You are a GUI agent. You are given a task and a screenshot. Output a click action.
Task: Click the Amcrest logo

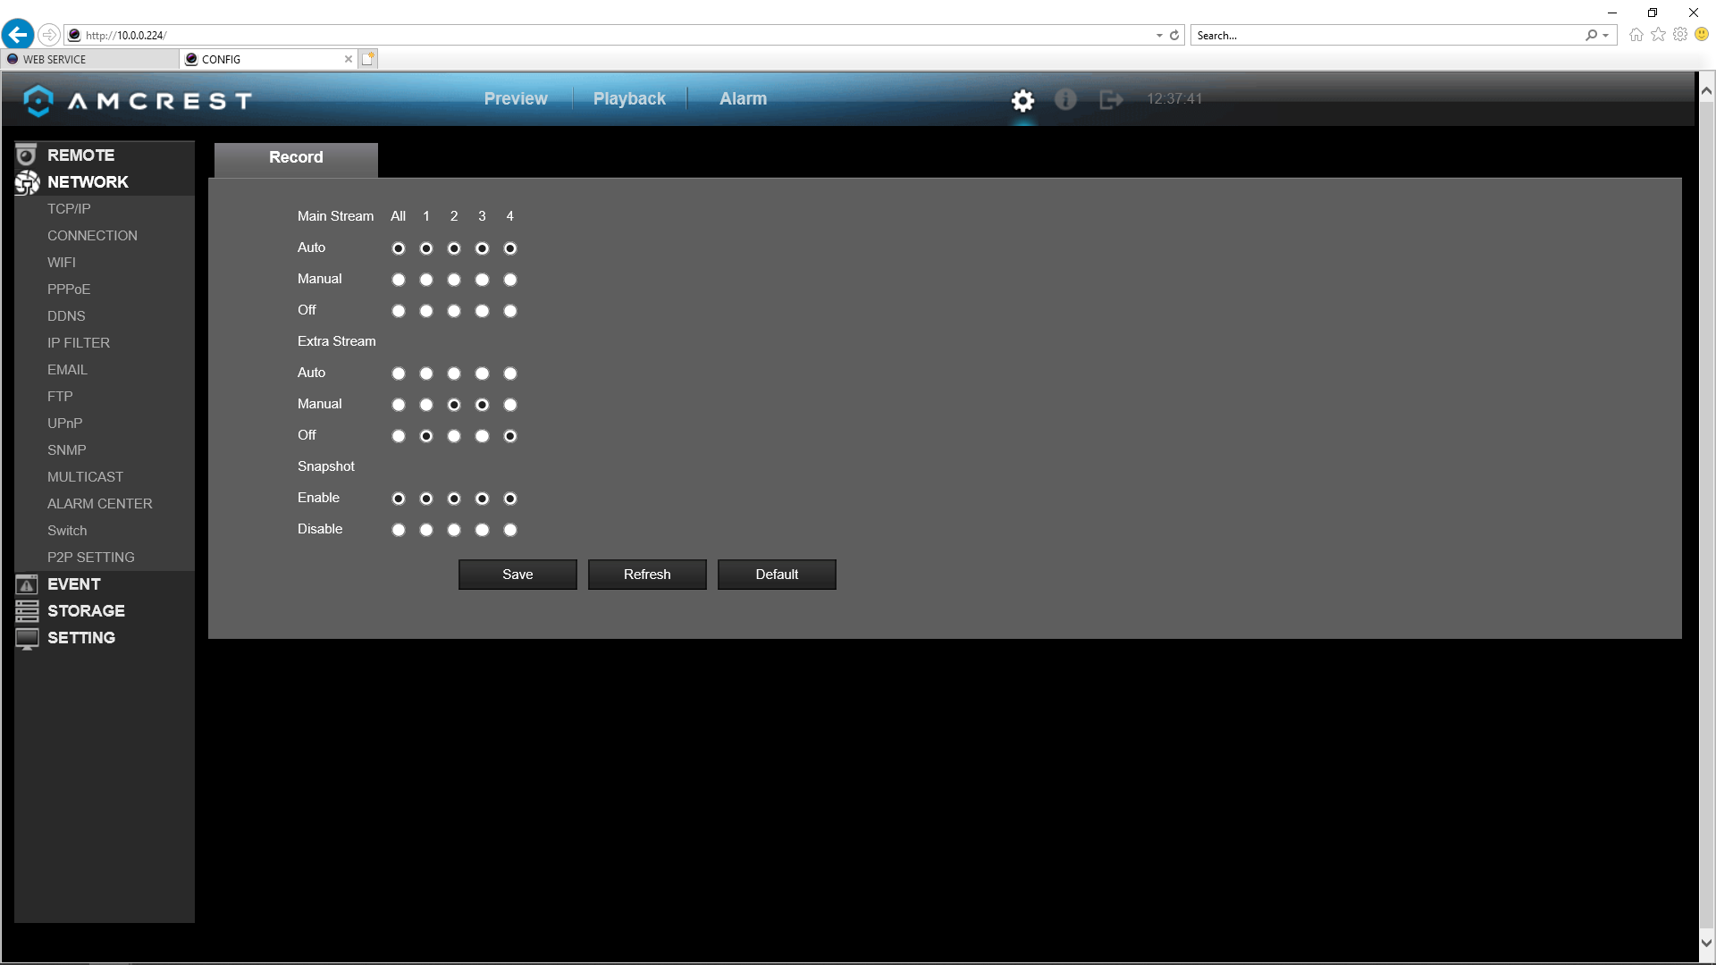click(138, 101)
